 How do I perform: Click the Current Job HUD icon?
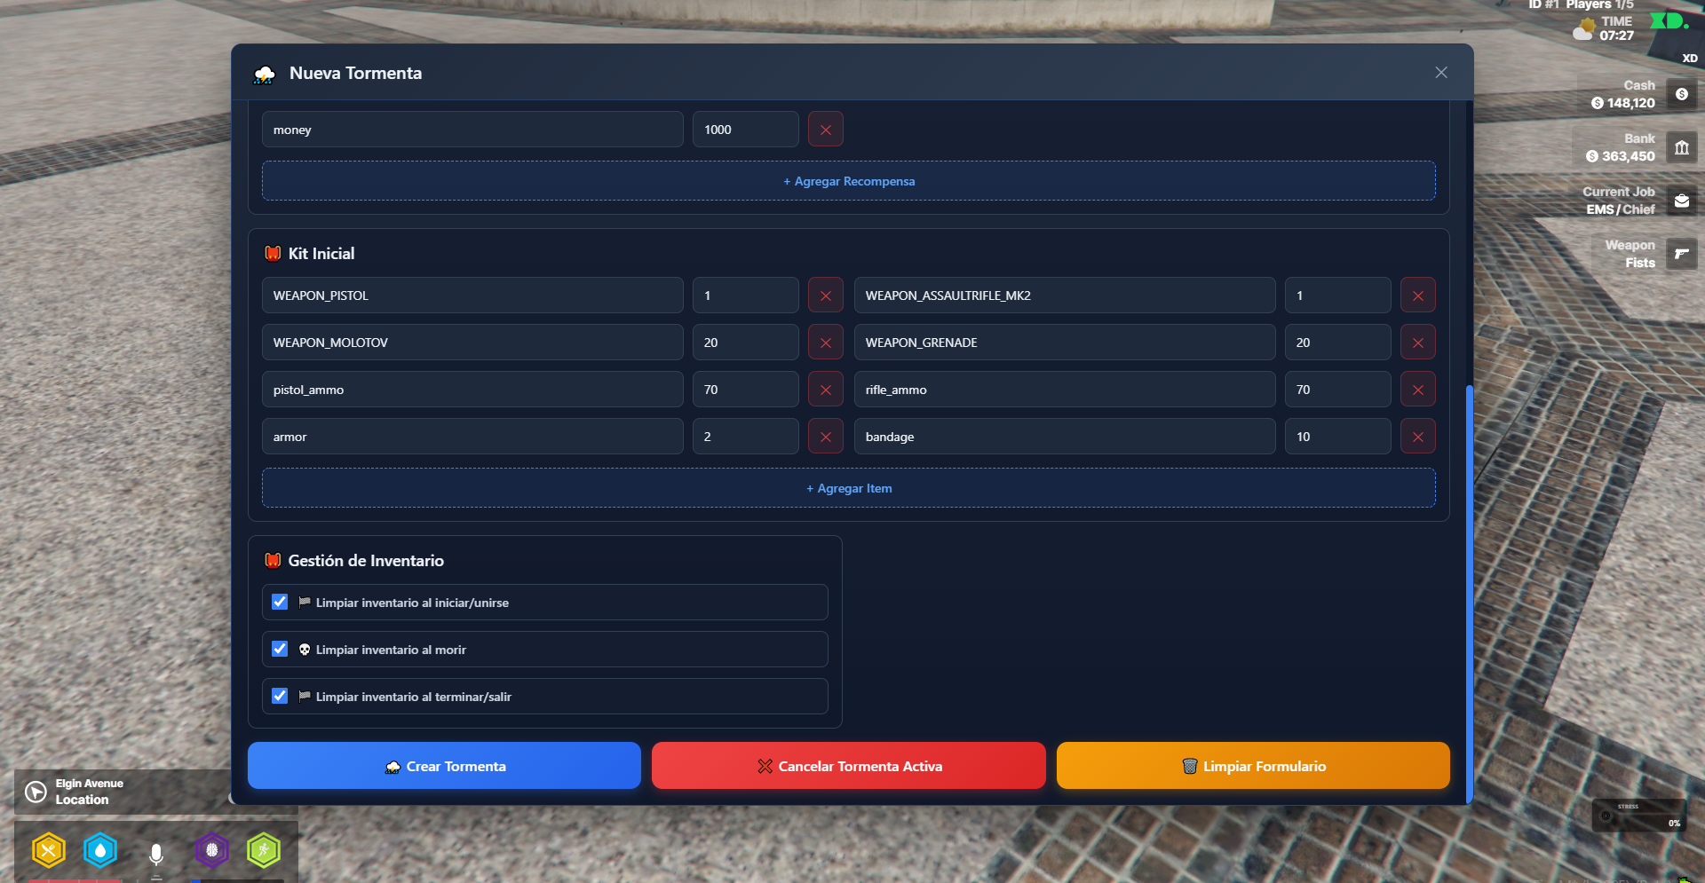pos(1682,201)
